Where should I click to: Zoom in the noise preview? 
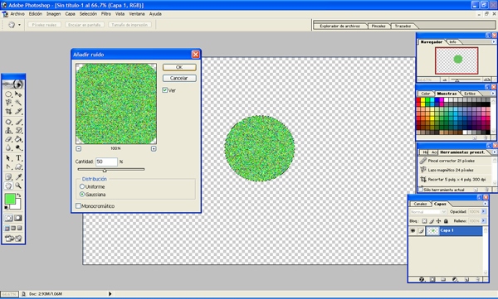(154, 148)
